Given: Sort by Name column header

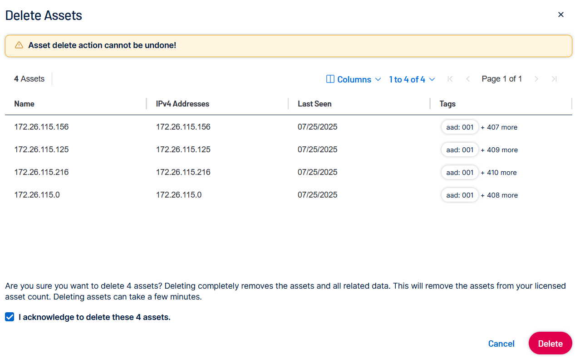Looking at the screenshot, I should (x=25, y=104).
